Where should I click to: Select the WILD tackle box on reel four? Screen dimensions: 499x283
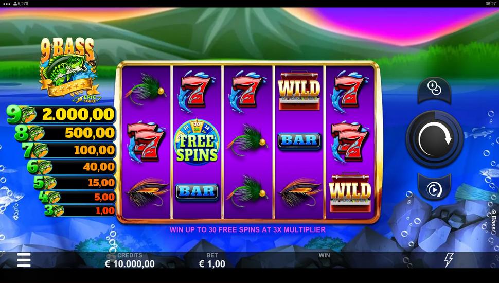299,91
